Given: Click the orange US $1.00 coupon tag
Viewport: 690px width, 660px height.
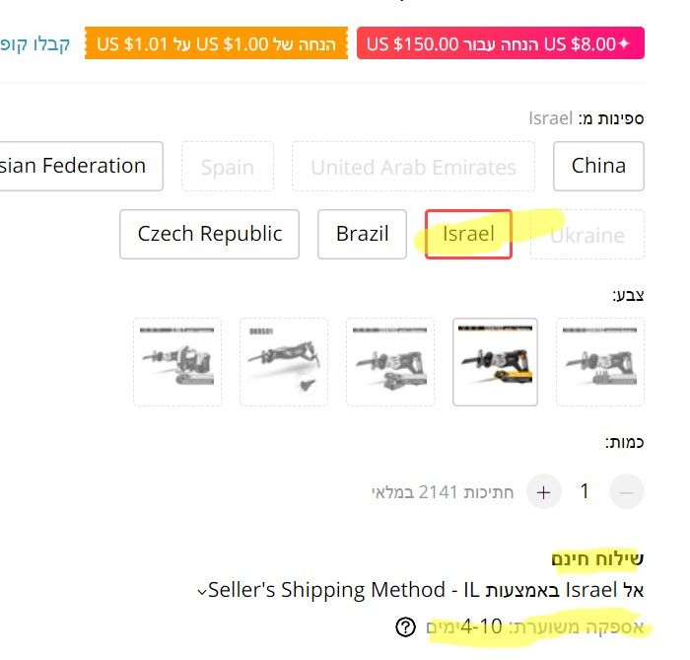Looking at the screenshot, I should pyautogui.click(x=216, y=44).
